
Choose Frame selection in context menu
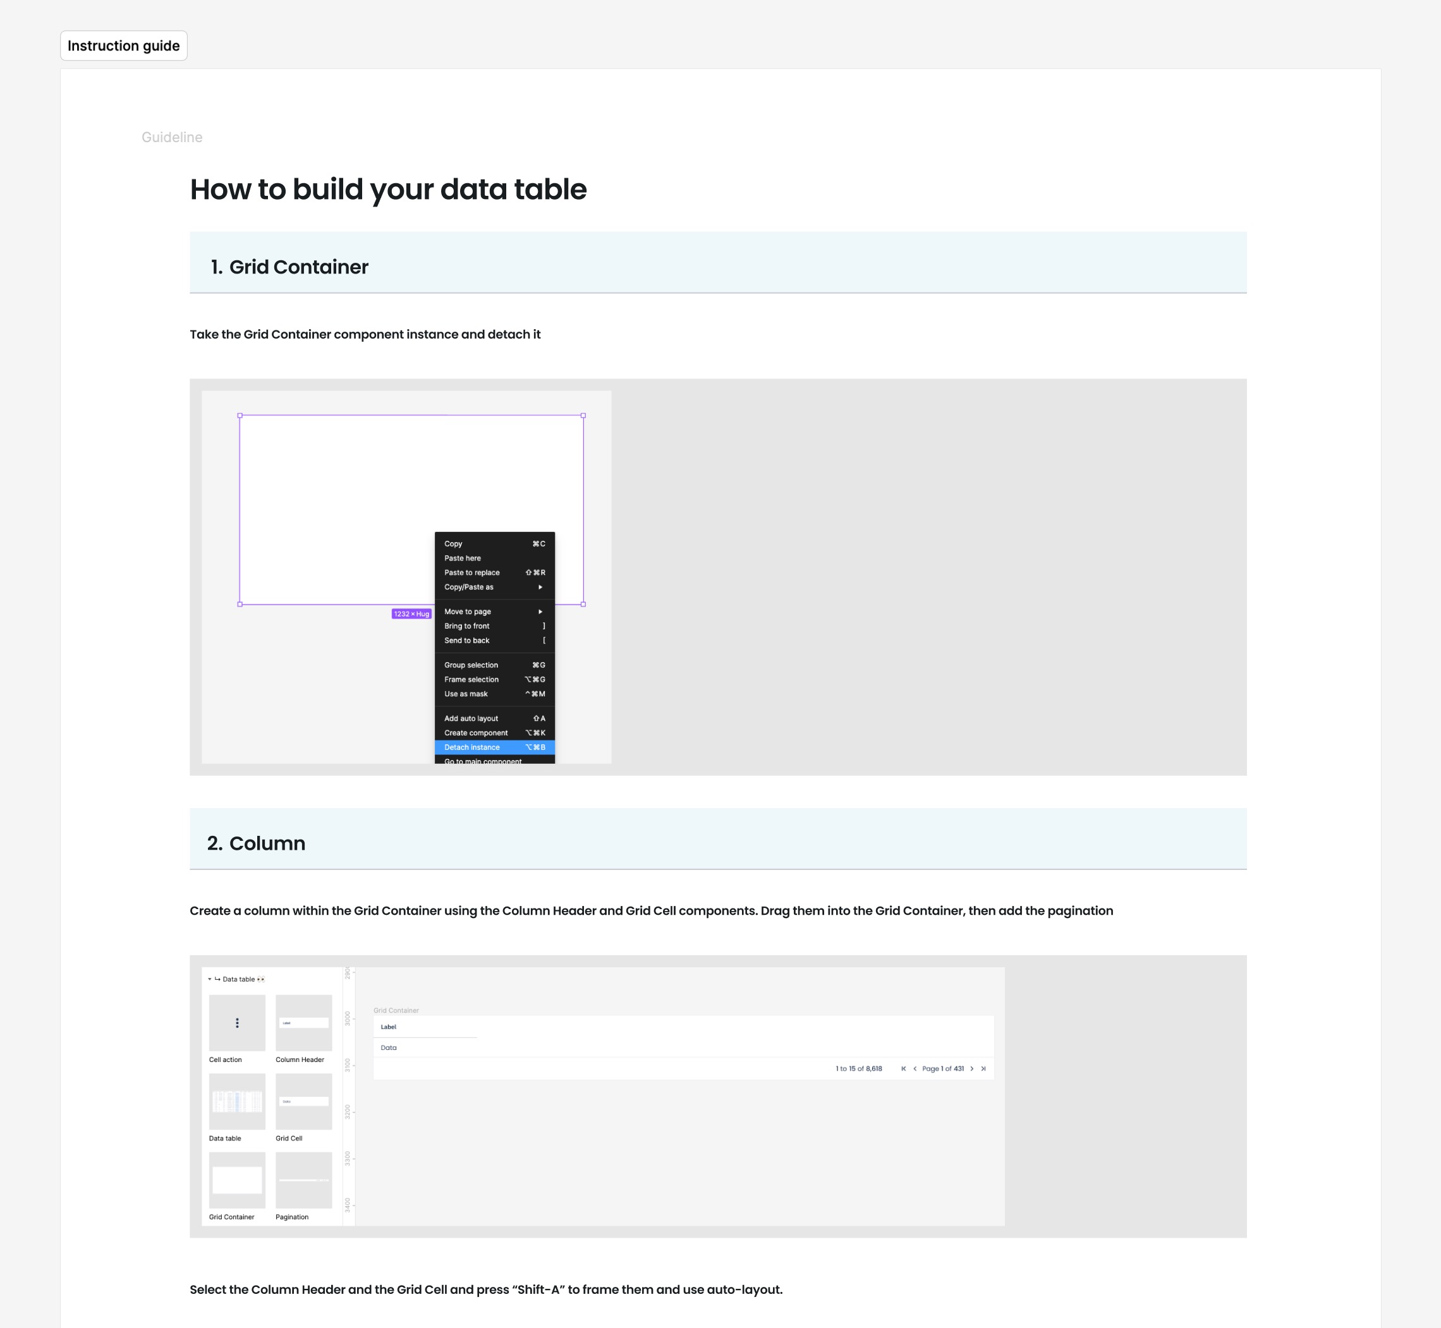coord(494,679)
